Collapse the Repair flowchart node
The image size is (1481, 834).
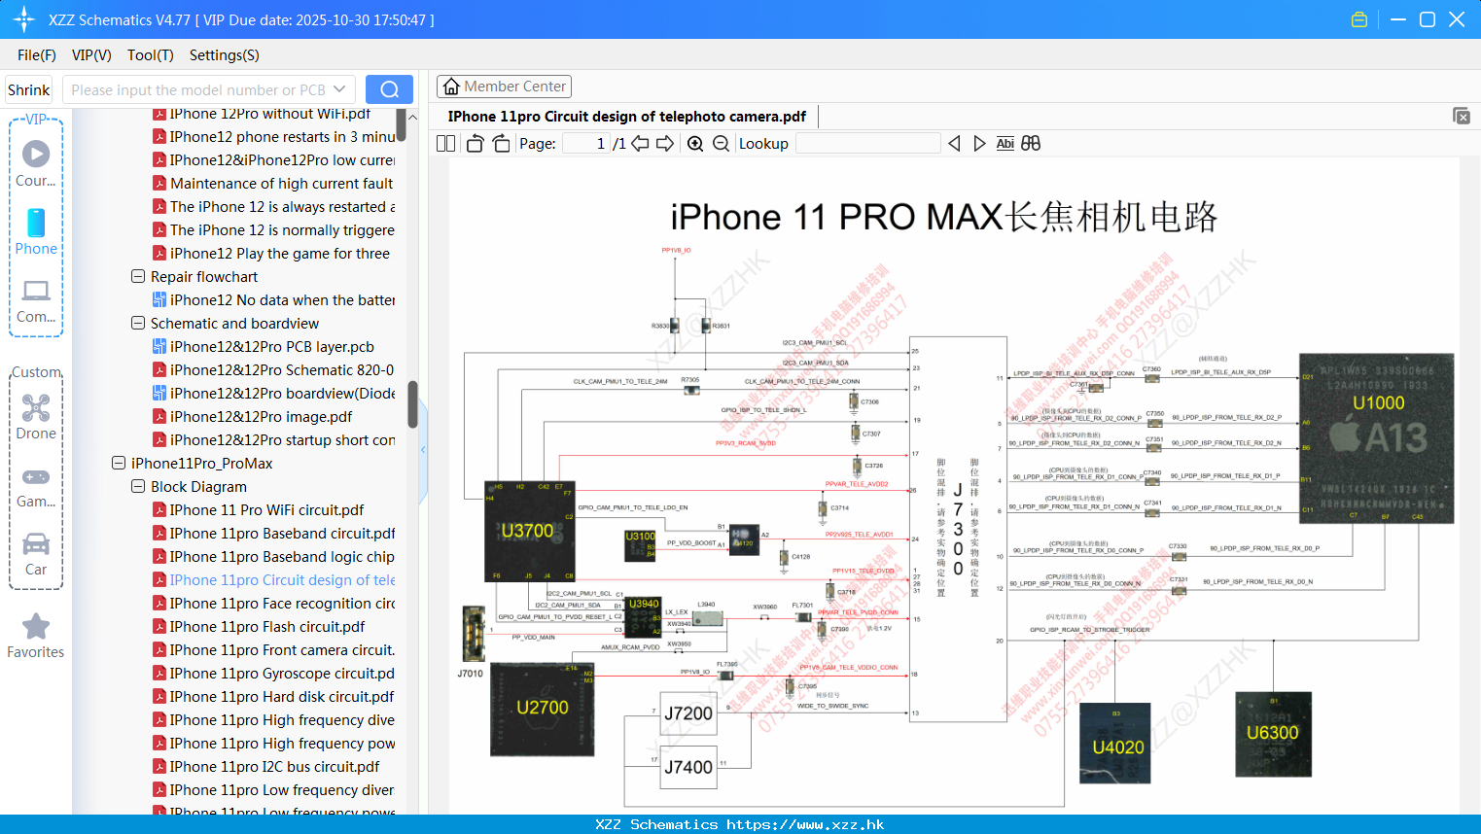(x=138, y=276)
